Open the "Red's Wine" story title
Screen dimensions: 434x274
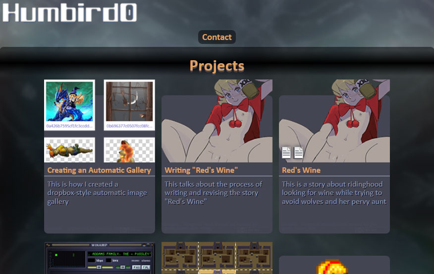(301, 170)
